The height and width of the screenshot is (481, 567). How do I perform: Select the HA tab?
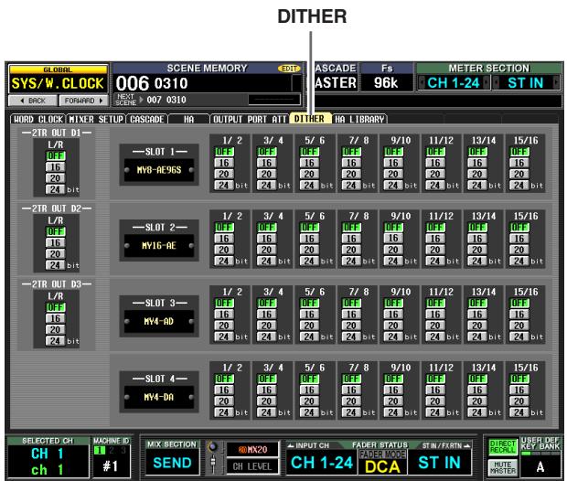click(188, 119)
